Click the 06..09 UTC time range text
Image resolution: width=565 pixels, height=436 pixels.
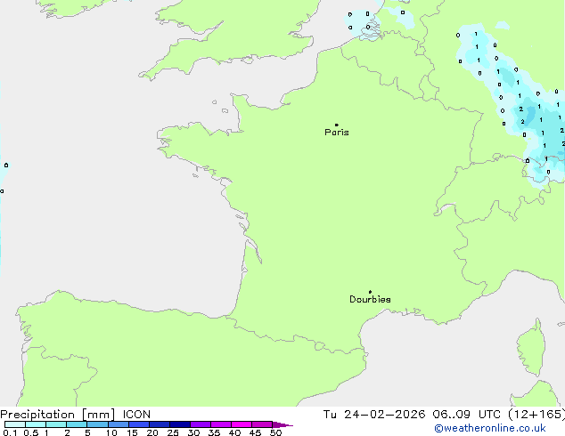[x=466, y=415]
